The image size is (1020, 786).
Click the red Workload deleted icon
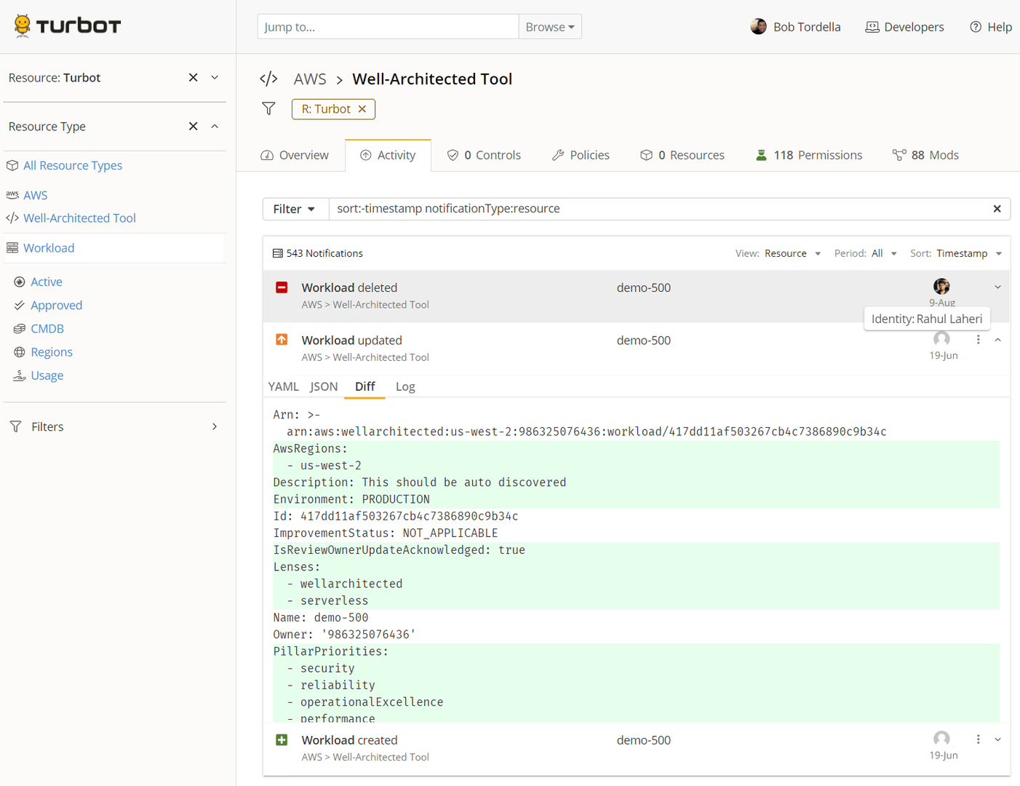click(282, 287)
